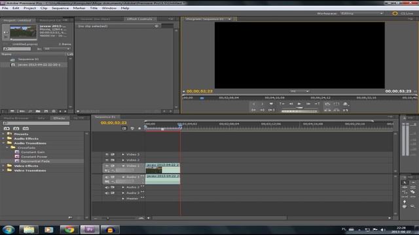The image size is (419, 235).
Task: Toggle Snap in the timeline
Action: [124, 129]
